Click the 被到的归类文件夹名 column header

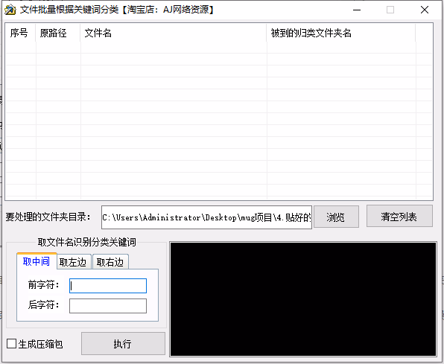click(x=341, y=33)
